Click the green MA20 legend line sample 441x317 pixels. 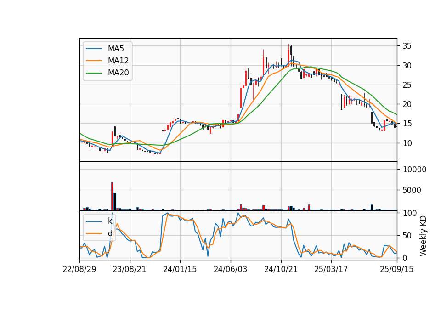coord(94,73)
